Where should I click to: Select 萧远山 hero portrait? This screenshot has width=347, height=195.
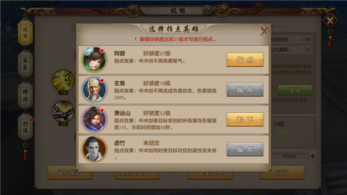(94, 119)
